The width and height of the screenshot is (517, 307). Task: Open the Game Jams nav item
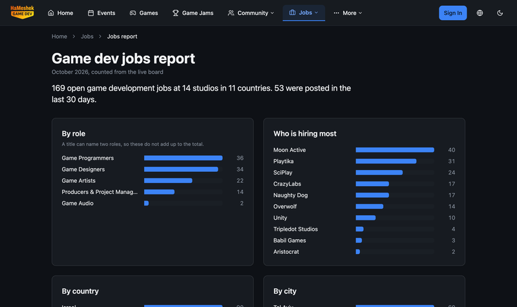(193, 13)
